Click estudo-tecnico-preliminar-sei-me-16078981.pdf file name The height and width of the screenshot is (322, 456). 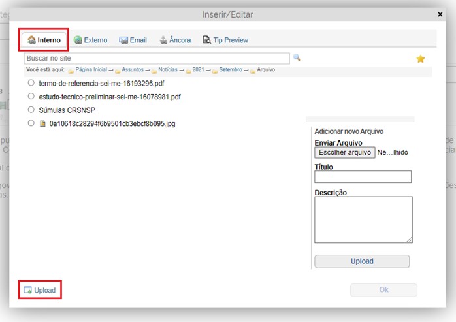110,97
